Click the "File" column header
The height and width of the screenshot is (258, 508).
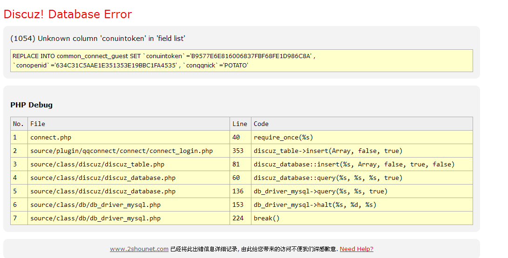38,124
